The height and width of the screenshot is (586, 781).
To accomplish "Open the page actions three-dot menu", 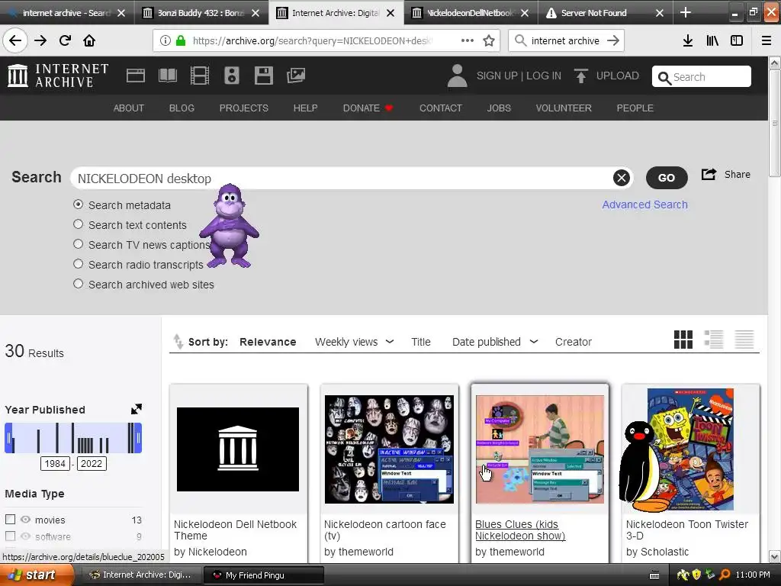I will coord(468,40).
